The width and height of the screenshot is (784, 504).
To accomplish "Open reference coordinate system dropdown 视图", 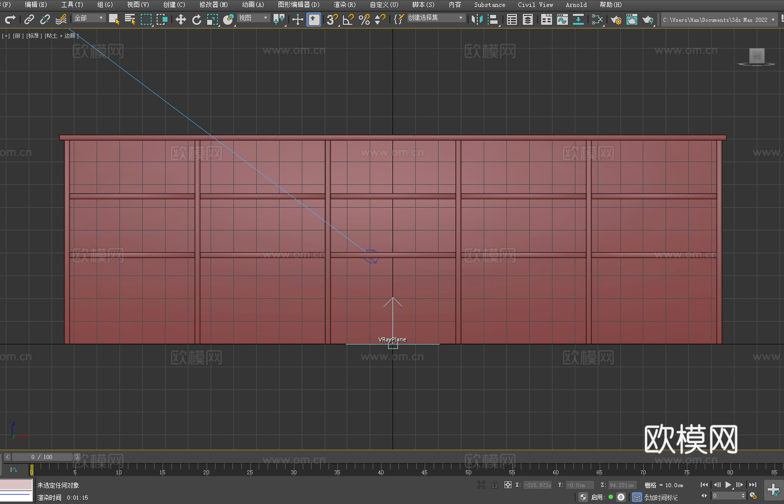I will pyautogui.click(x=253, y=18).
